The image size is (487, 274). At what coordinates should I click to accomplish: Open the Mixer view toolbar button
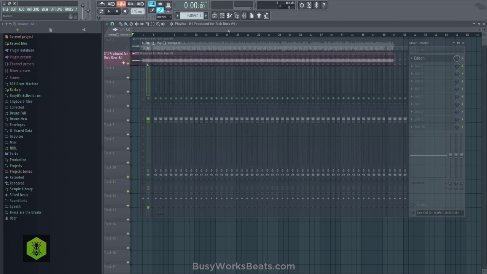click(244, 16)
